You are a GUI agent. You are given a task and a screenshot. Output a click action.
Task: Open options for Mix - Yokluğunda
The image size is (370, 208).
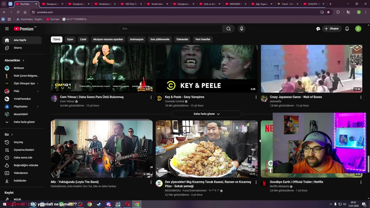(151, 182)
